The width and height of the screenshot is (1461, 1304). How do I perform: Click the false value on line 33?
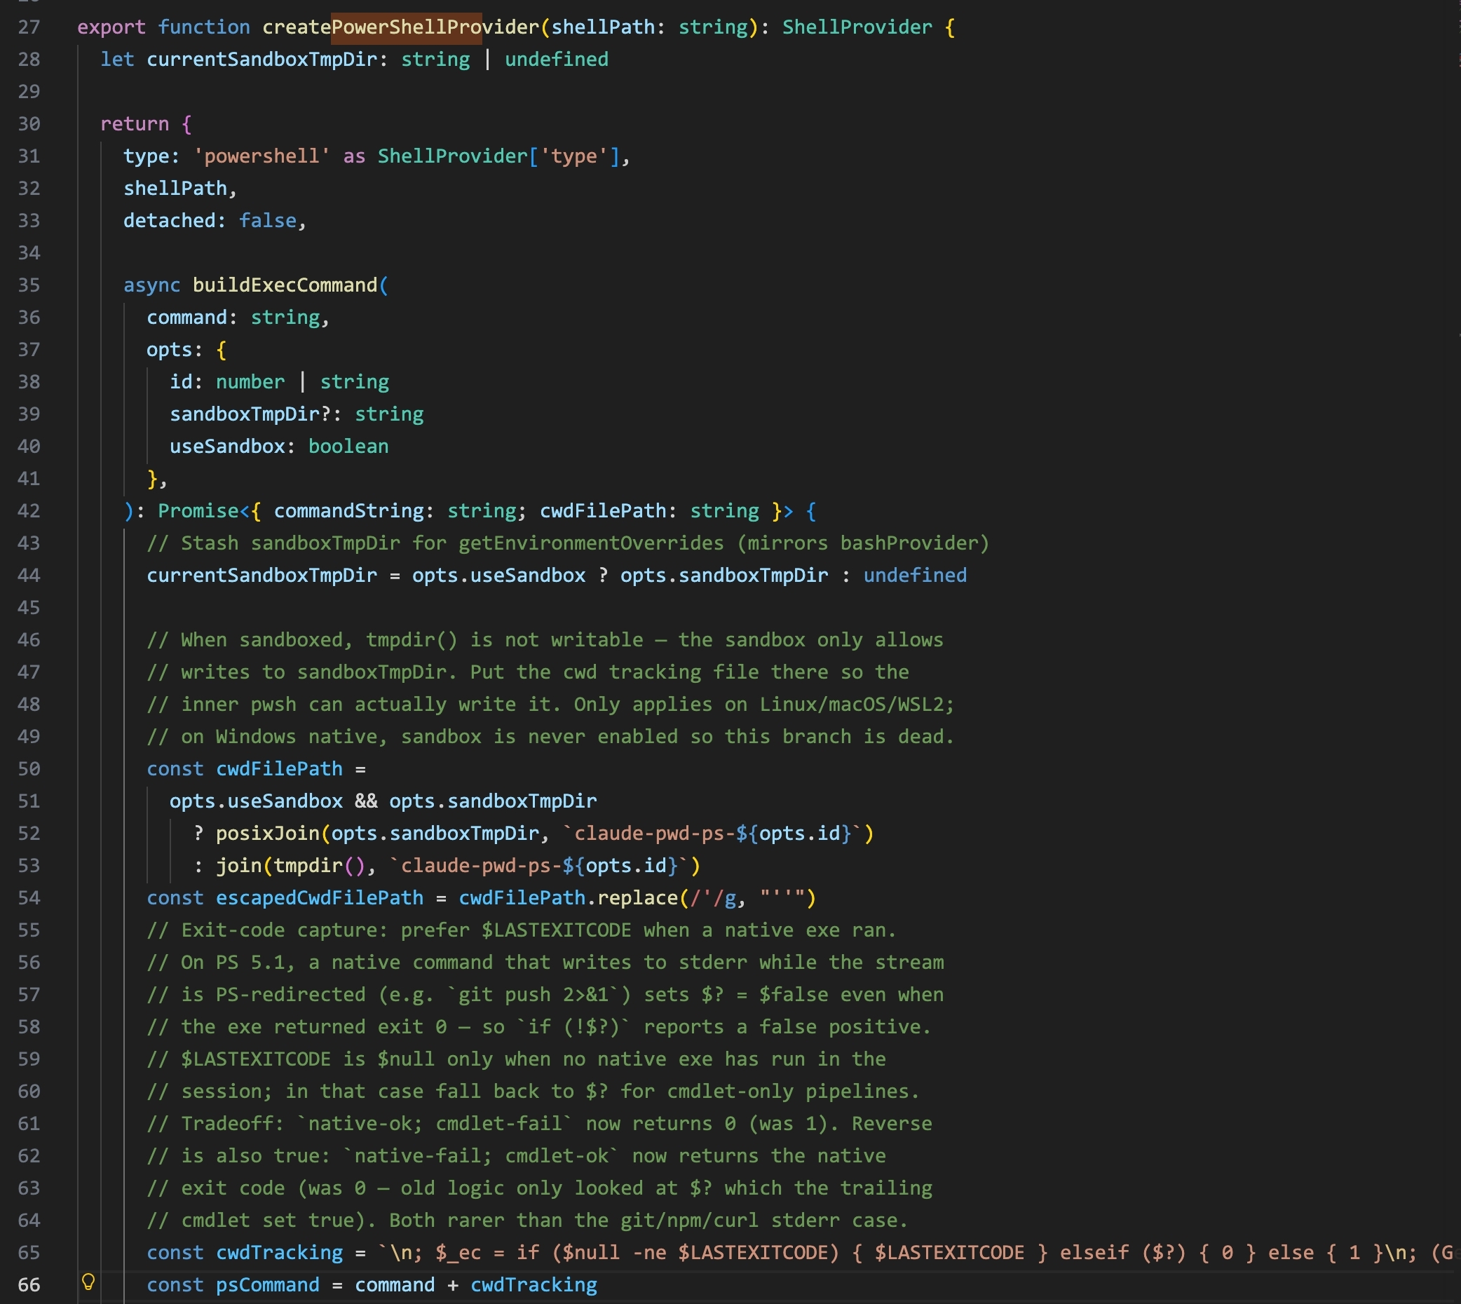click(x=267, y=221)
